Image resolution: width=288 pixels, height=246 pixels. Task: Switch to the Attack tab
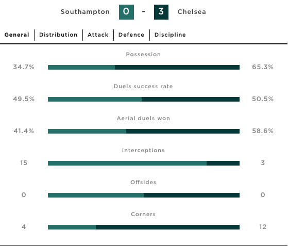[x=98, y=35]
